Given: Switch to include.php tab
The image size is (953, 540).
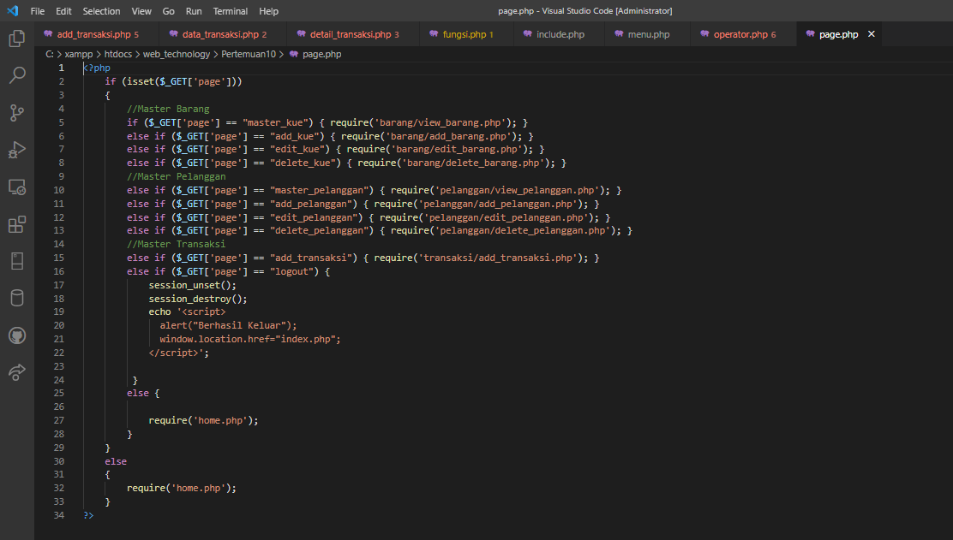Looking at the screenshot, I should (560, 34).
